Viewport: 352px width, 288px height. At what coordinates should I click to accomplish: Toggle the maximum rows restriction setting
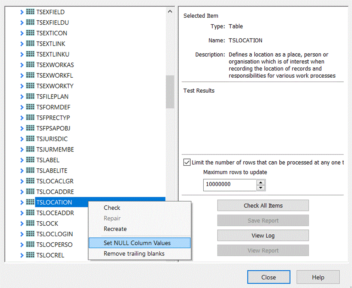(x=186, y=162)
